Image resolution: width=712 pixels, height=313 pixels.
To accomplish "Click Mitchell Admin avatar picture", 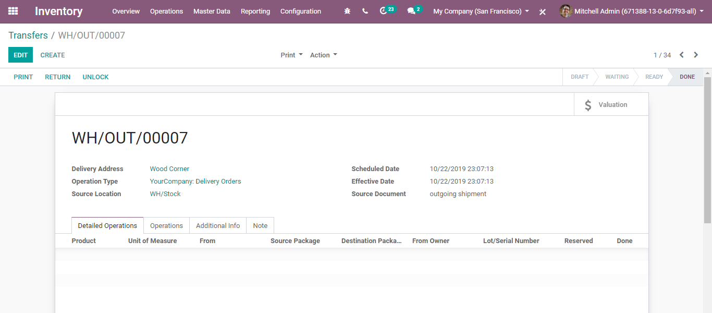I will point(566,11).
